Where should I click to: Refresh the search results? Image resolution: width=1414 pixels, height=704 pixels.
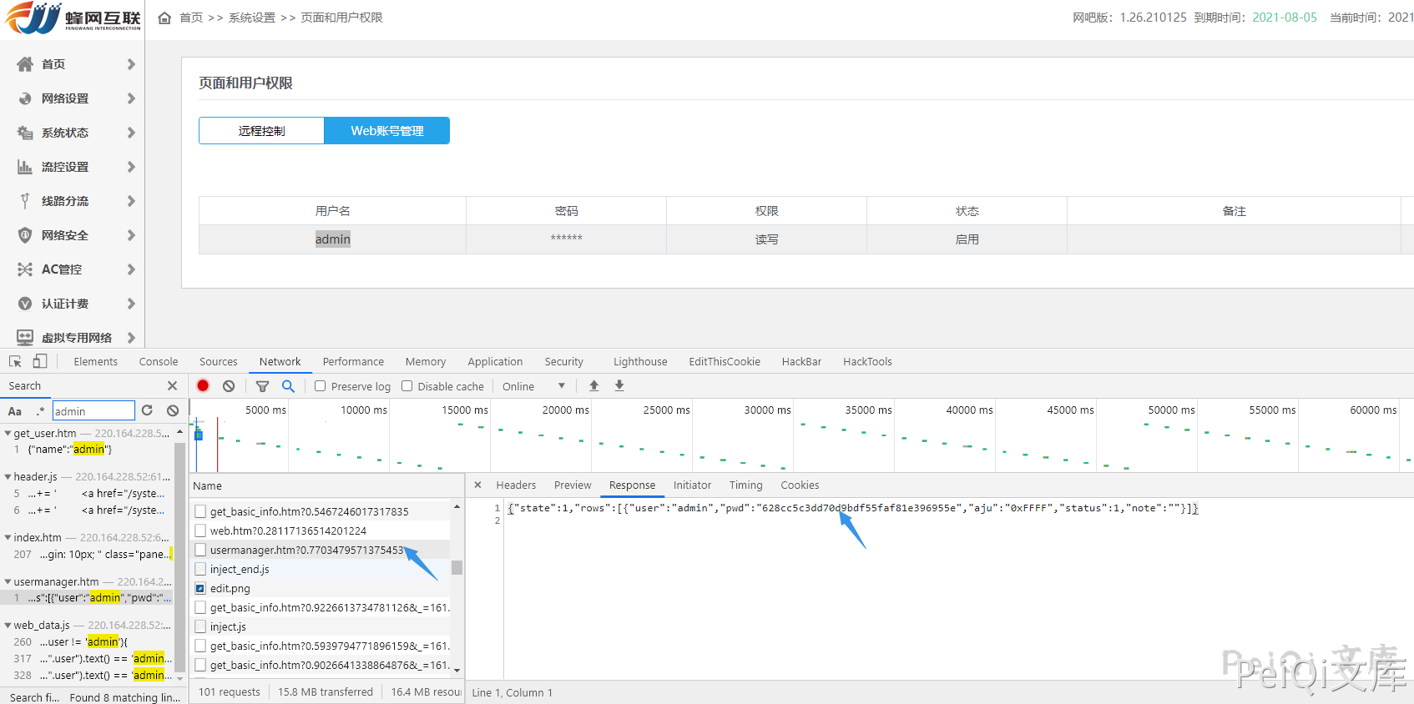pos(147,410)
